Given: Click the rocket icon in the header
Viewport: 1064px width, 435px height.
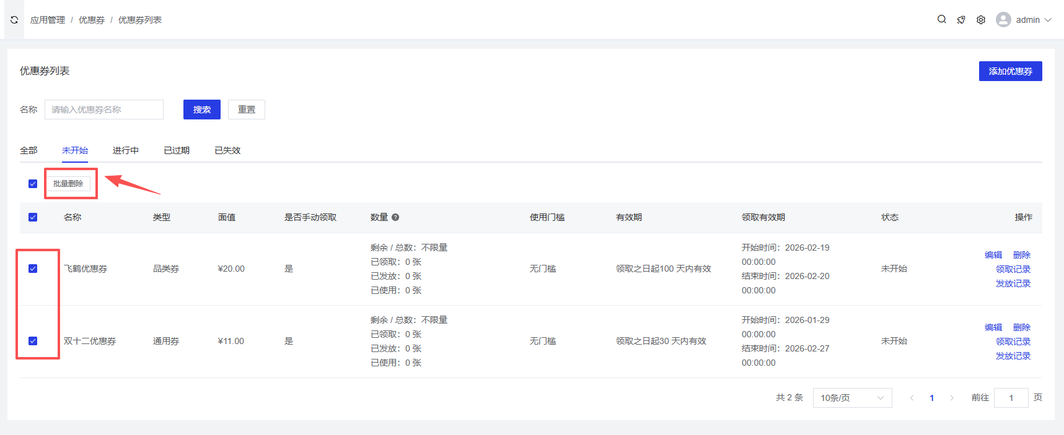Looking at the screenshot, I should (961, 20).
